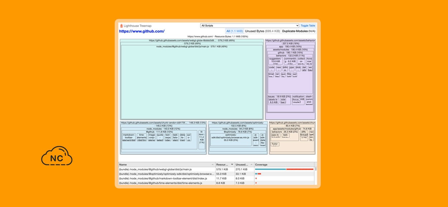Click the time-elements treemap box
The height and width of the screenshot is (207, 448).
click(x=142, y=137)
